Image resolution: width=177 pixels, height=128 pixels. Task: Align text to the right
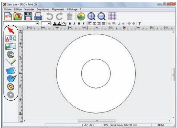[x=99, y=24]
